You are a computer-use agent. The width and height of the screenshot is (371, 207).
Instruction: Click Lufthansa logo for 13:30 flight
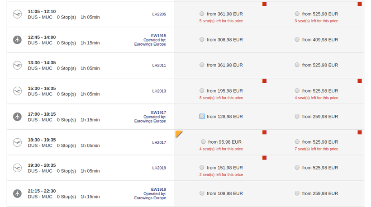point(18,65)
